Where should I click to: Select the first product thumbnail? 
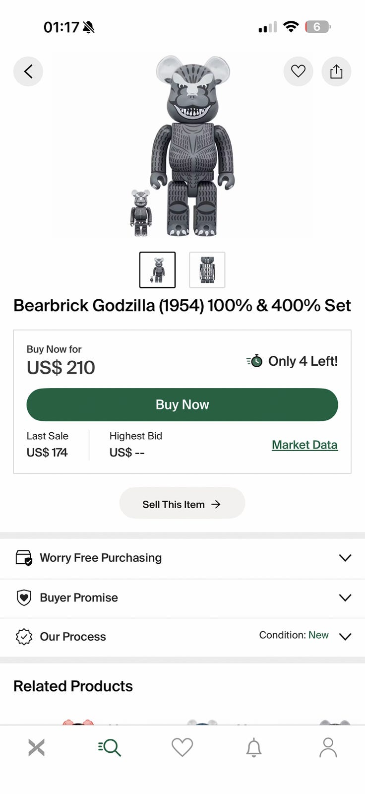click(157, 270)
